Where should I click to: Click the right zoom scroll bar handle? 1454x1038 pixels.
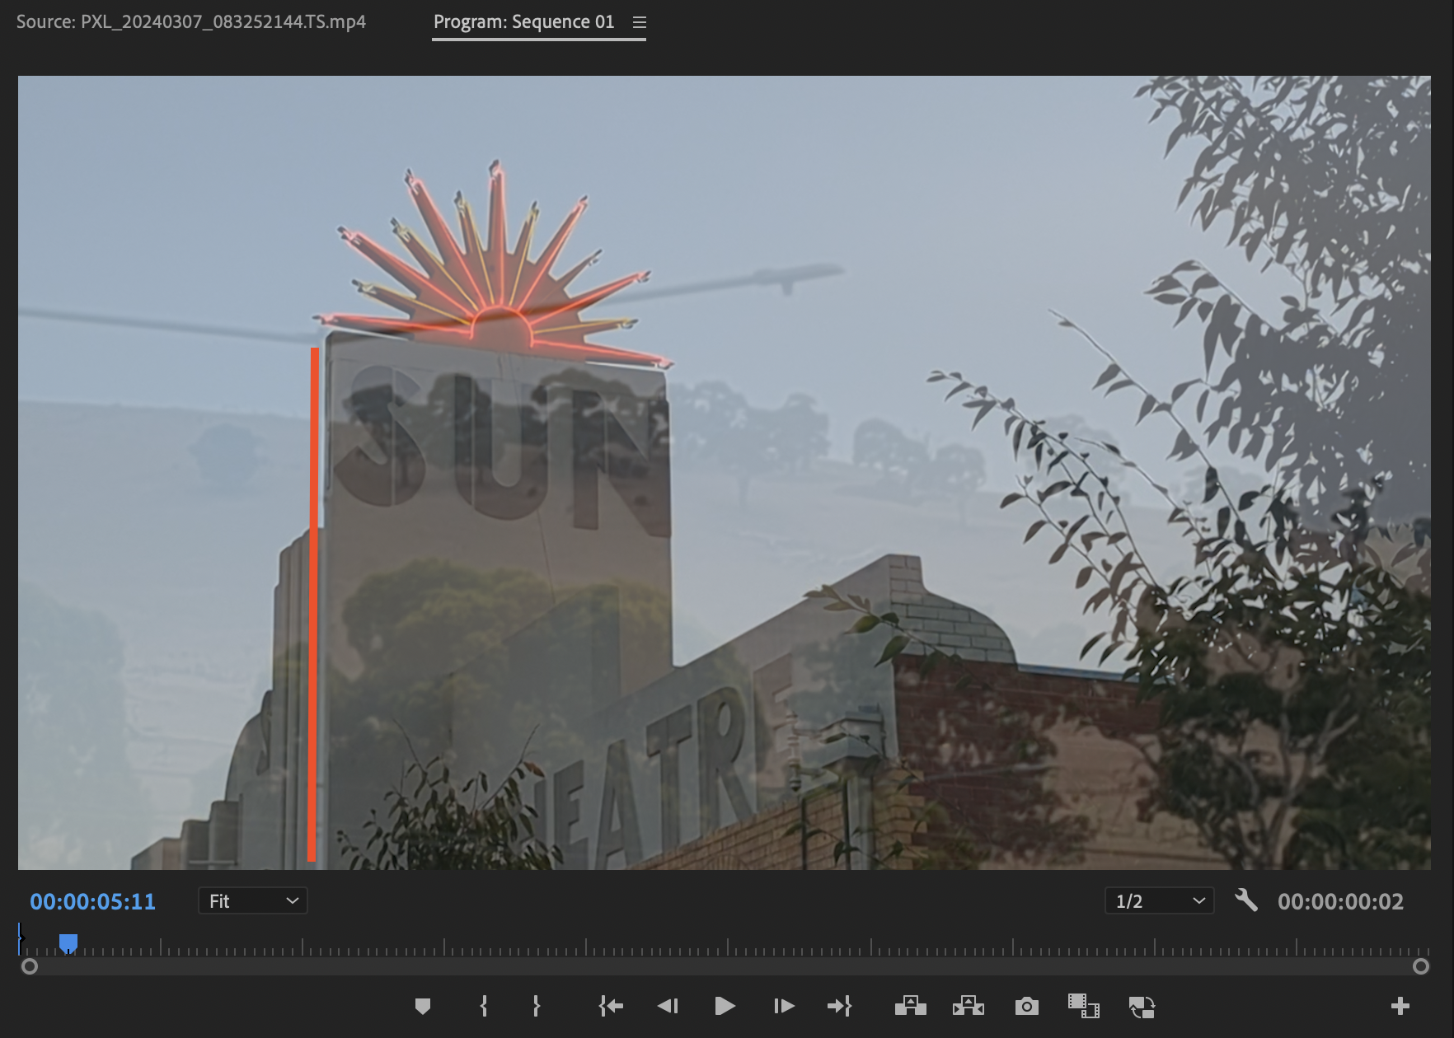(x=1421, y=966)
